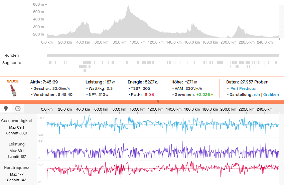
Task: Select the 'Grafiken' display option
Action: [271, 95]
